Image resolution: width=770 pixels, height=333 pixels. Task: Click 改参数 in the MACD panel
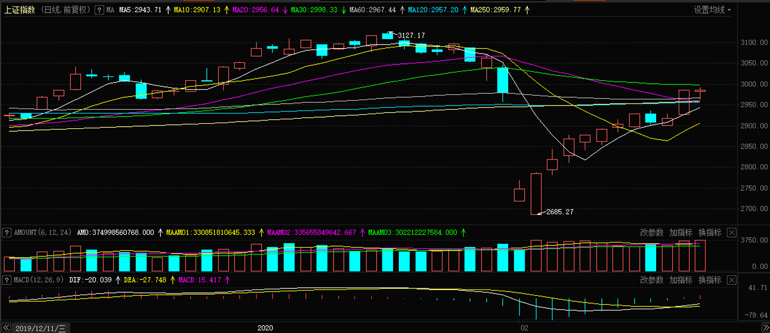click(652, 280)
